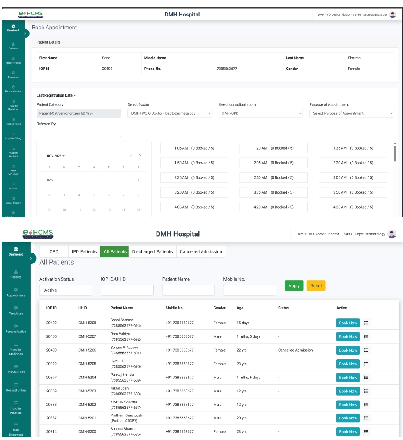Open the Activation Status dropdown
403x440 pixels.
point(66,290)
